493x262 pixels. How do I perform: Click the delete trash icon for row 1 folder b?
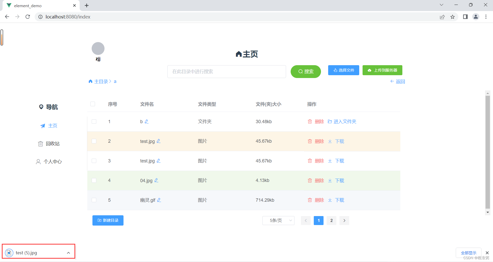pyautogui.click(x=310, y=121)
